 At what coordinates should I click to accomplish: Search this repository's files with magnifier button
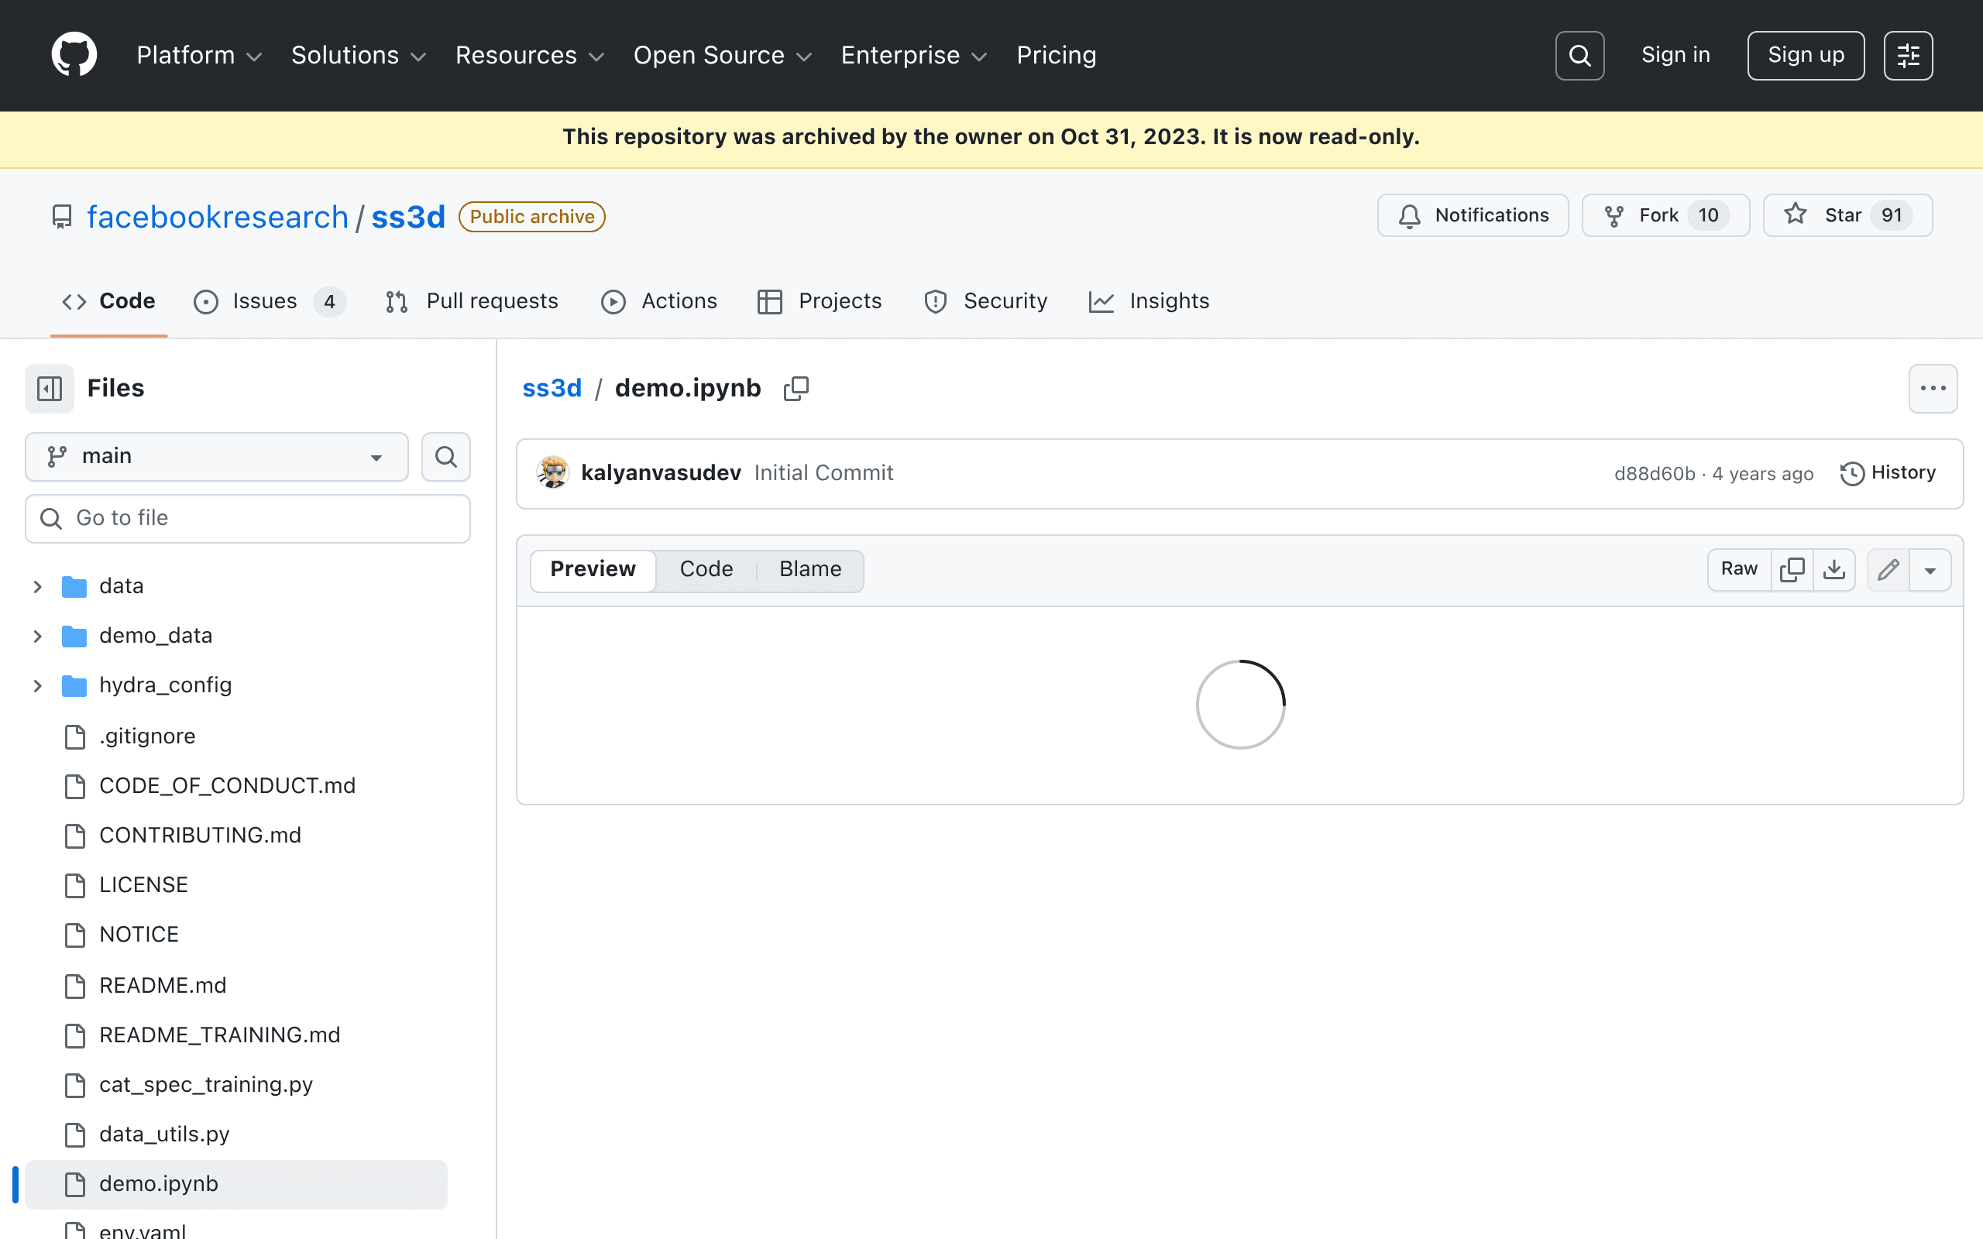pos(445,456)
